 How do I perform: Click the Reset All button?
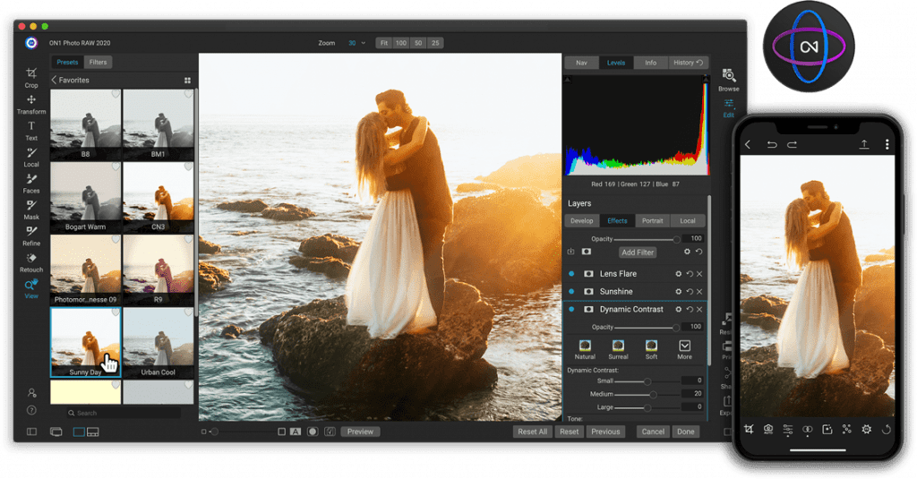click(x=532, y=432)
